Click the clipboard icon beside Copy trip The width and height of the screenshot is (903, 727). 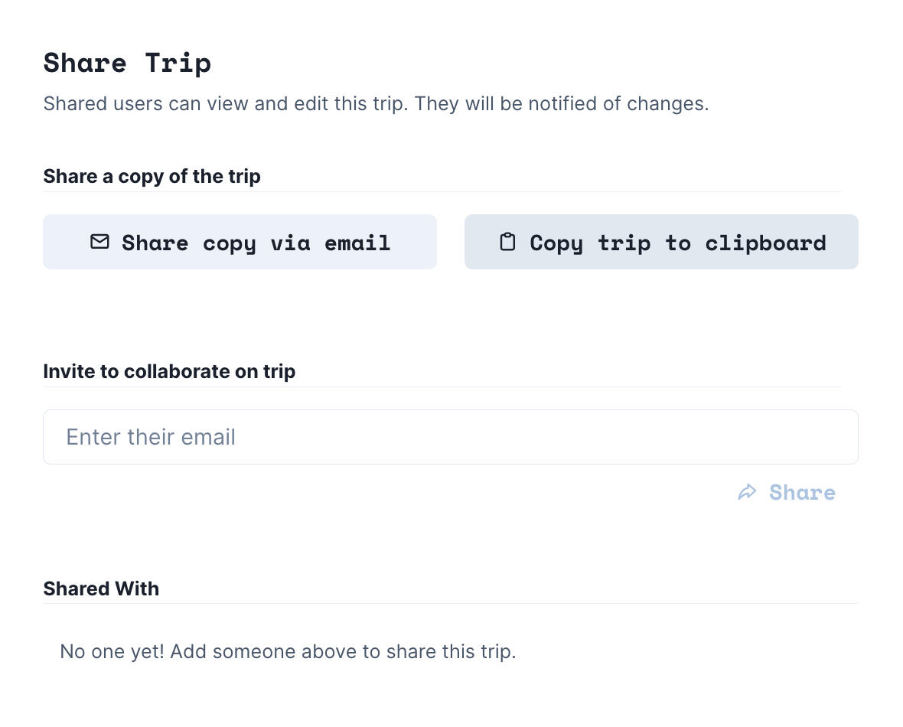click(507, 242)
